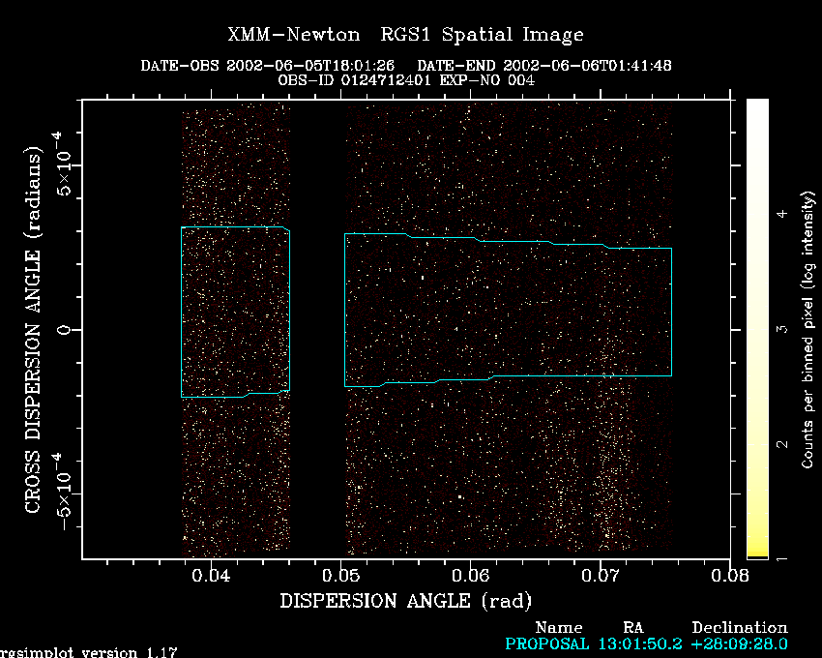The image size is (822, 658).
Task: Click the 'Declination' column header
Action: pyautogui.click(x=740, y=628)
